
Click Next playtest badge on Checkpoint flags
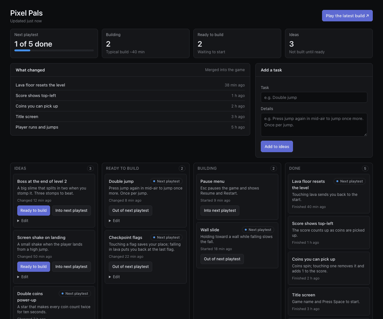[x=166, y=237]
